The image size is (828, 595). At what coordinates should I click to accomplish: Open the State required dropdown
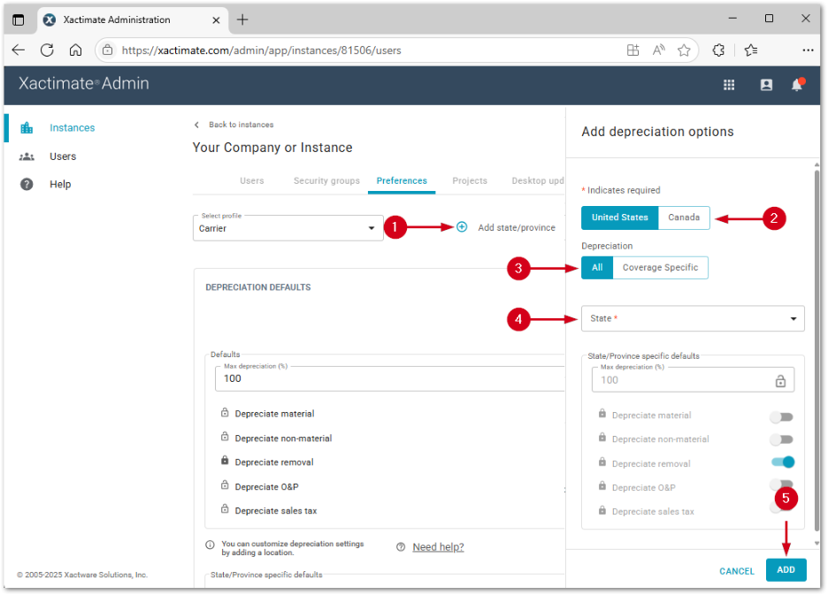(693, 319)
